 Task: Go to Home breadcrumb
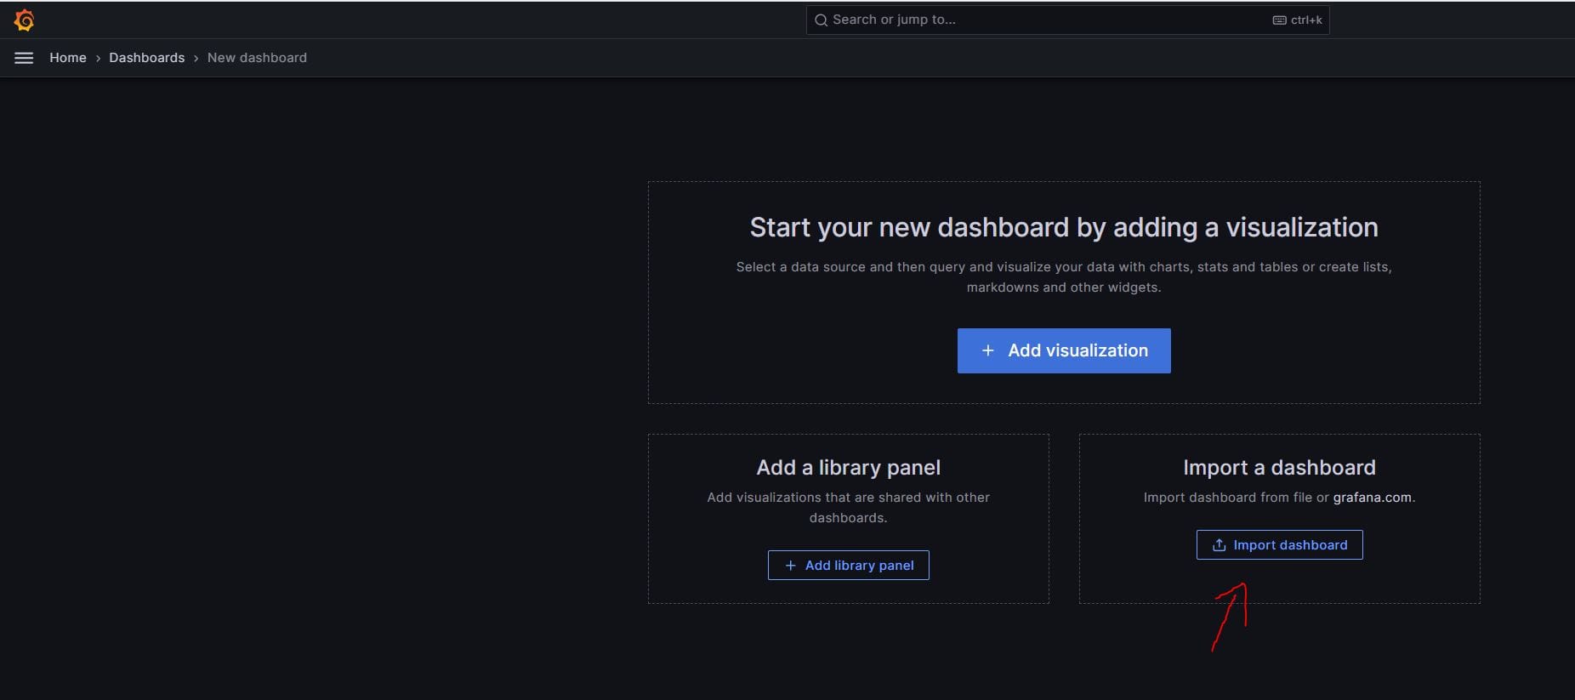coord(68,58)
